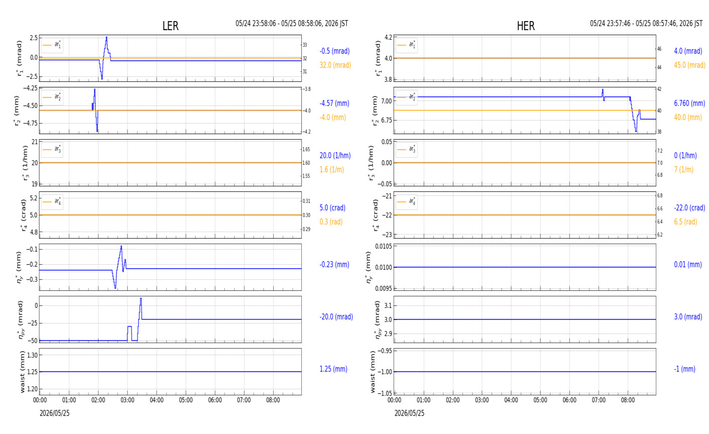Select the -1 (mm) waist value

684,369
